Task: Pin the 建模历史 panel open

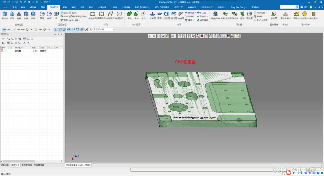Action: tap(58, 34)
